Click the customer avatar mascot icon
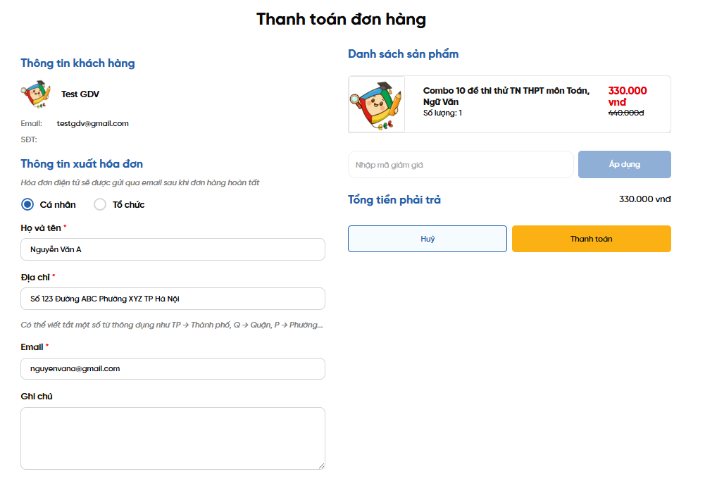 pos(36,94)
